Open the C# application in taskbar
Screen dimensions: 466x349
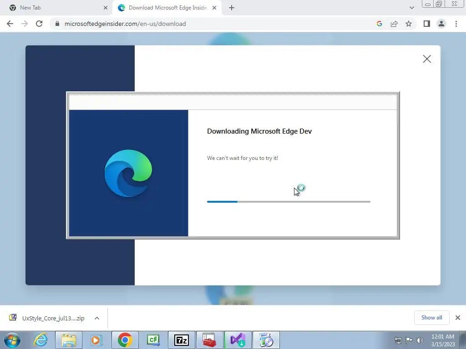tap(153, 340)
